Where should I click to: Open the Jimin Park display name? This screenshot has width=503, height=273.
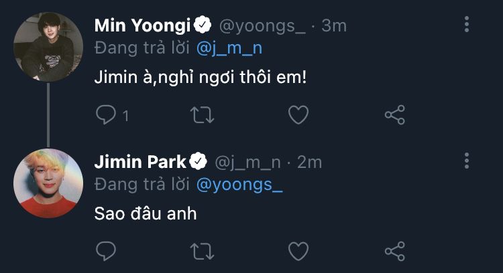click(141, 161)
